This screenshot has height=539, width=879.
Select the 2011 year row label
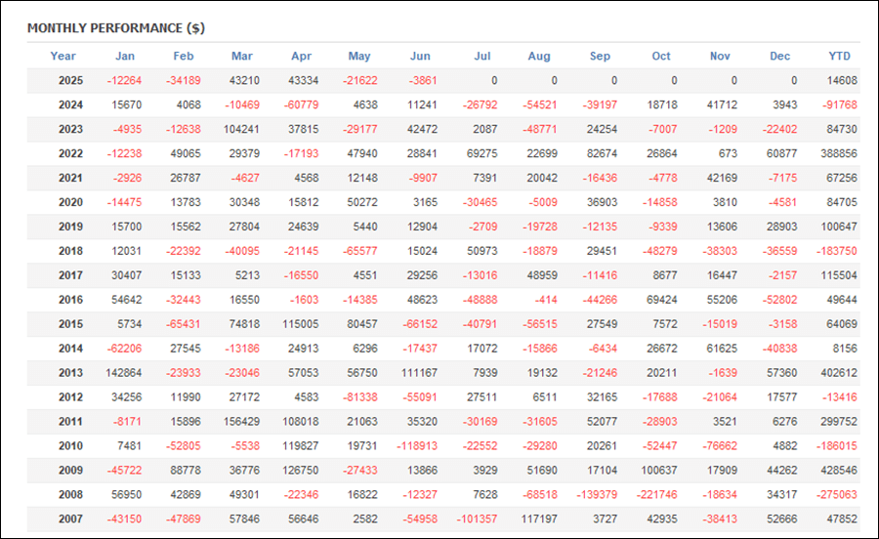70,422
